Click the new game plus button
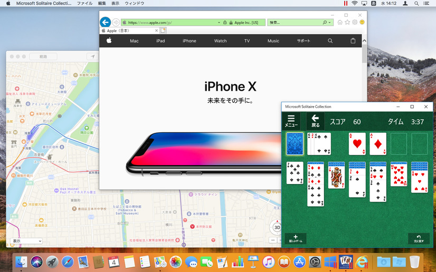 pos(296,238)
